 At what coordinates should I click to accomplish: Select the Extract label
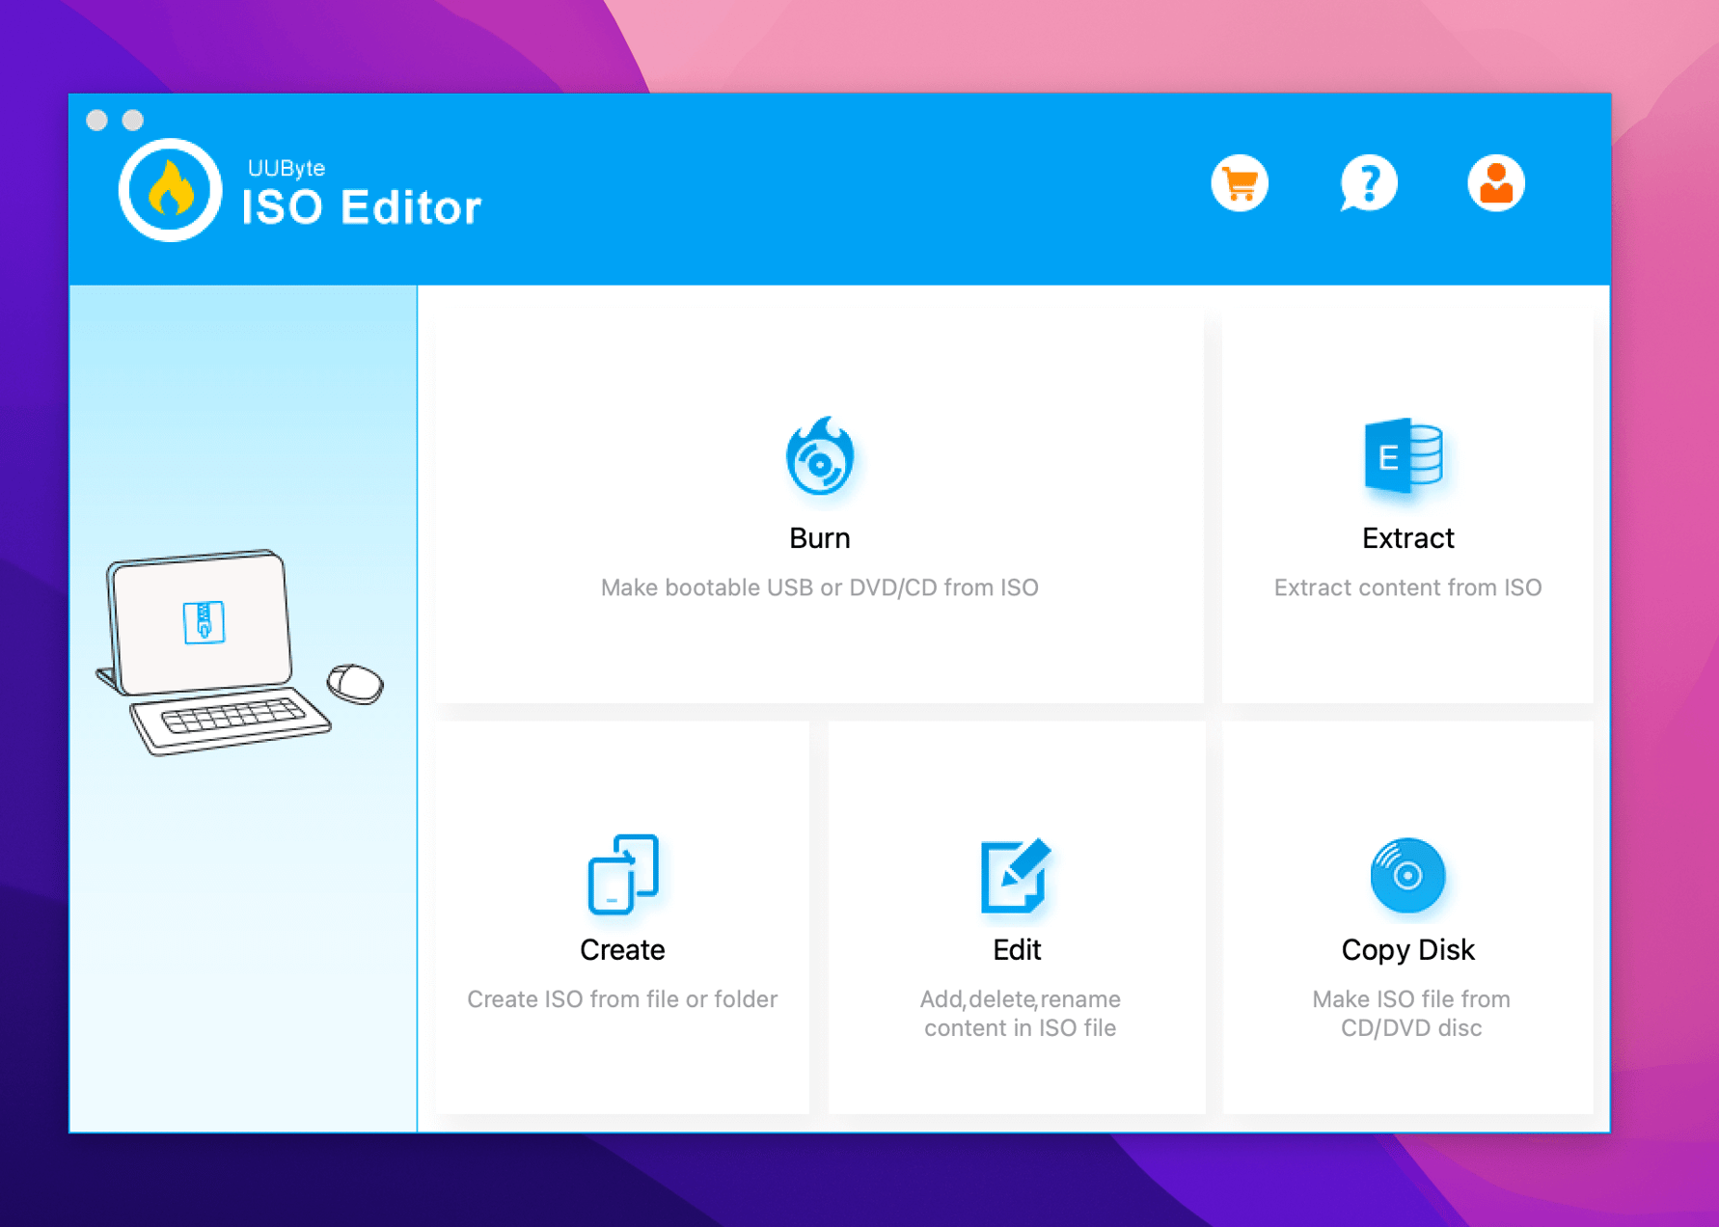(1407, 538)
